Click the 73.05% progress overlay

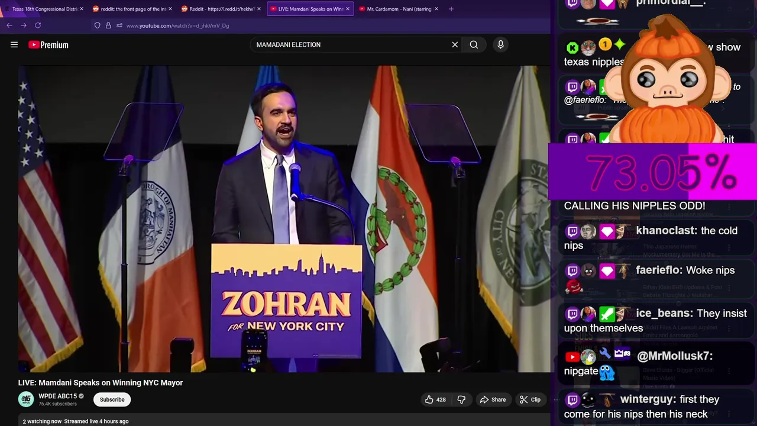point(653,172)
